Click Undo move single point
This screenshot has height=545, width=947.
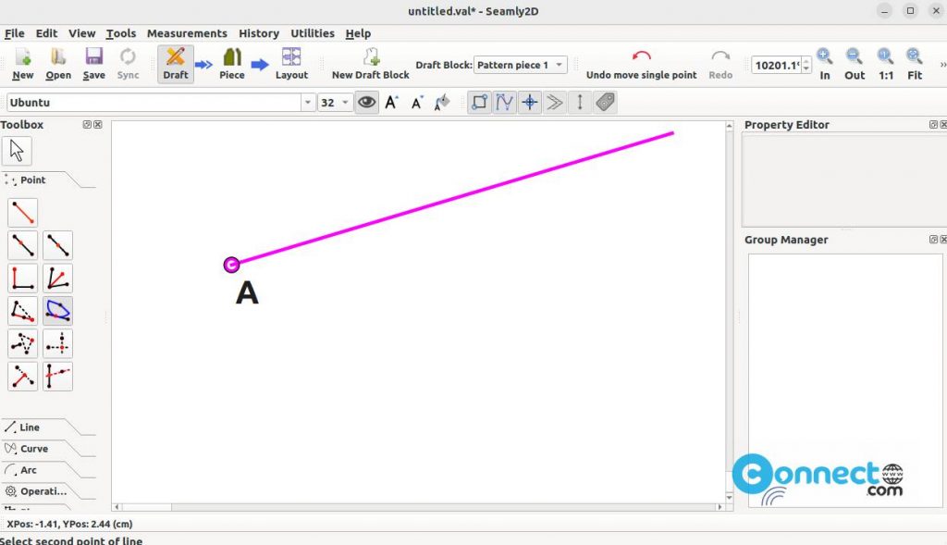[x=642, y=63]
